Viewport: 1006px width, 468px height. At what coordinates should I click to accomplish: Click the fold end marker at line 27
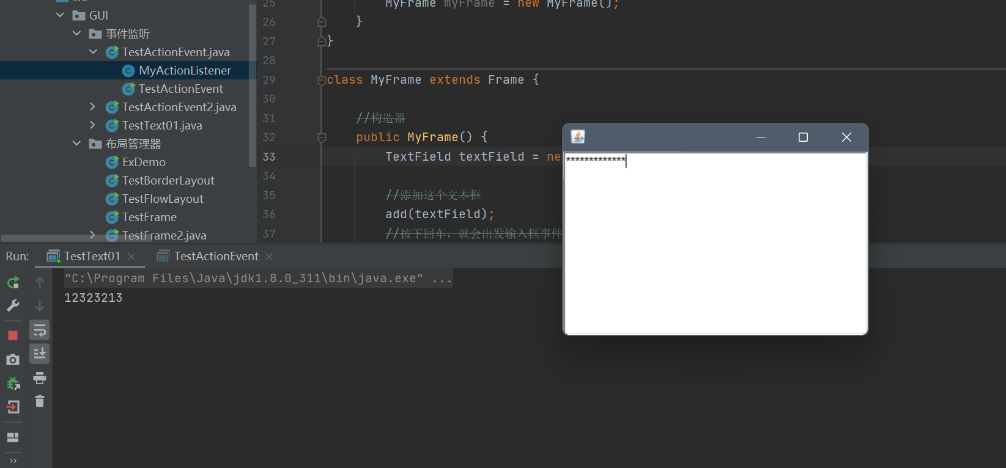click(x=322, y=41)
